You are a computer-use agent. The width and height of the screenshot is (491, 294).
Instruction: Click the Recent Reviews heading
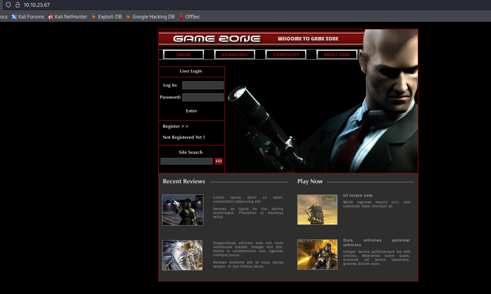[x=184, y=181]
